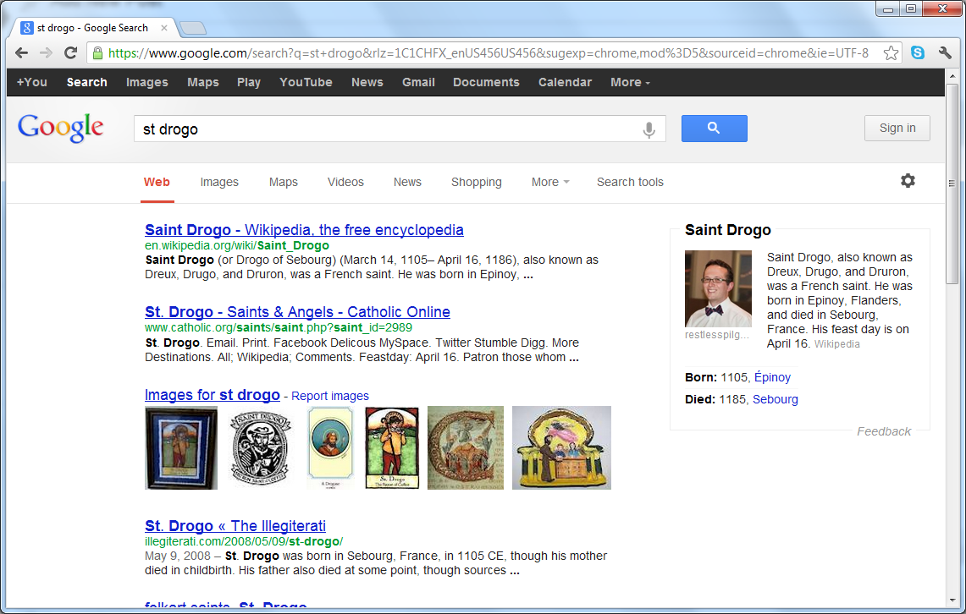The height and width of the screenshot is (614, 966).
Task: Open the holy card with round portrait thumbnail
Action: [331, 448]
